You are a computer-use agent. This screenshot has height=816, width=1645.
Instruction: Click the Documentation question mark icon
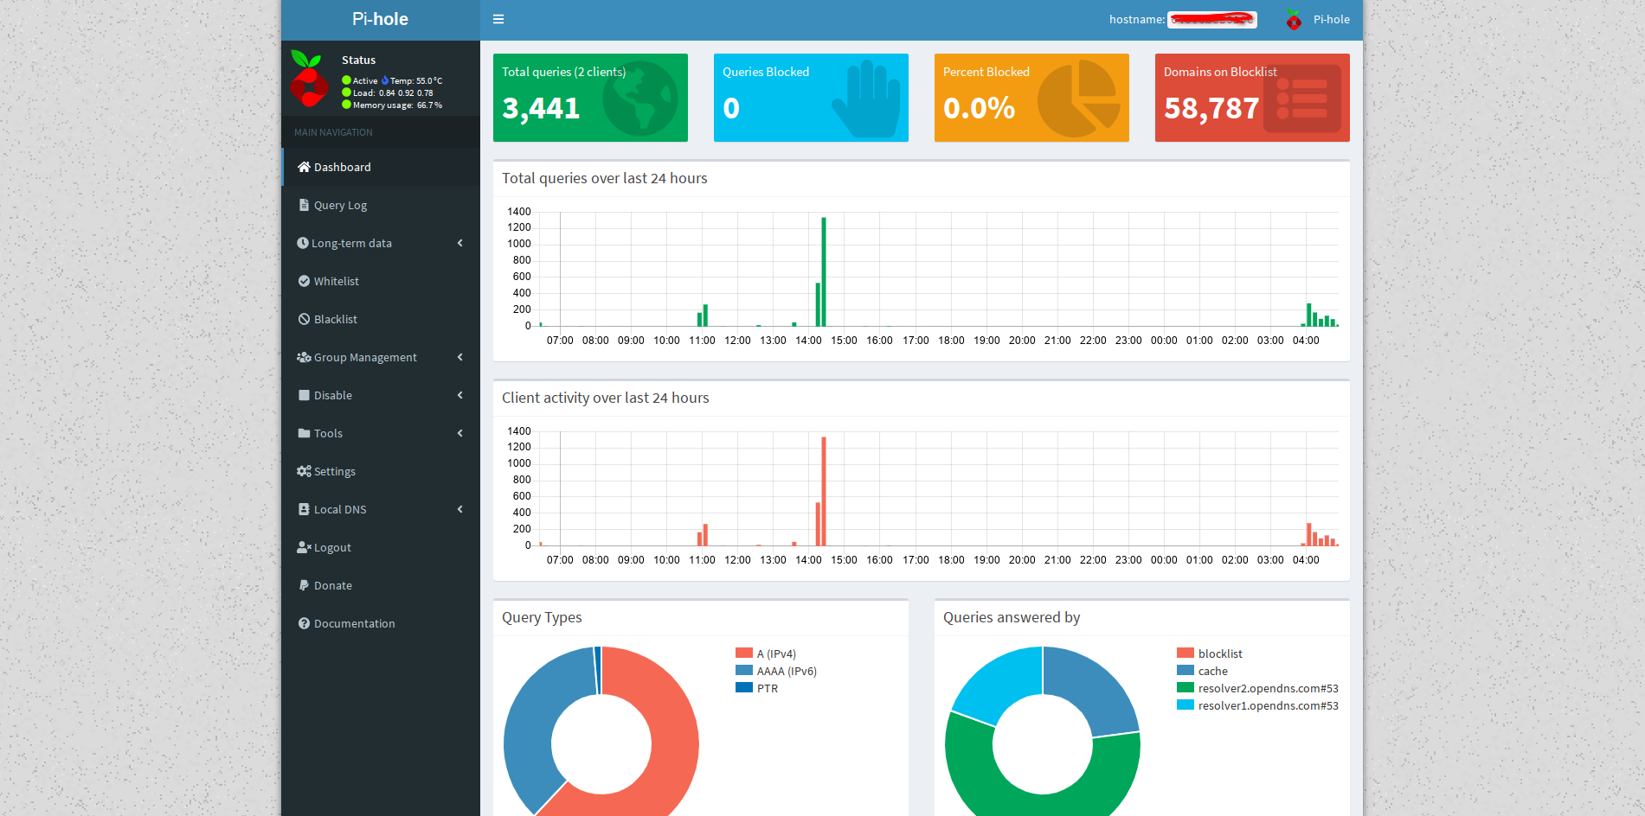click(304, 623)
